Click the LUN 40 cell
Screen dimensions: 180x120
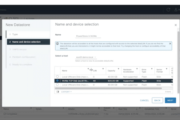click(x=94, y=81)
